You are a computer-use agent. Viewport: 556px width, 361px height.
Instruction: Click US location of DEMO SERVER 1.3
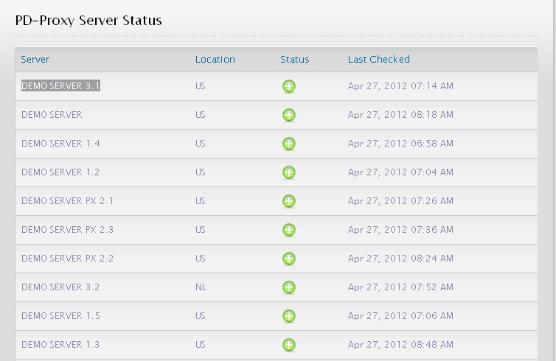(x=201, y=344)
